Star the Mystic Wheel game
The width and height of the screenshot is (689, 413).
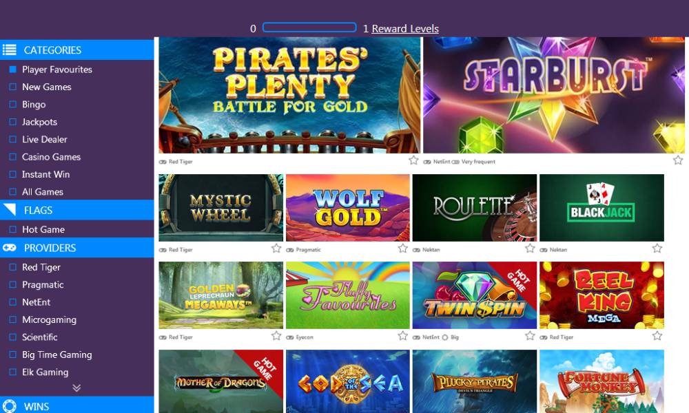[276, 248]
